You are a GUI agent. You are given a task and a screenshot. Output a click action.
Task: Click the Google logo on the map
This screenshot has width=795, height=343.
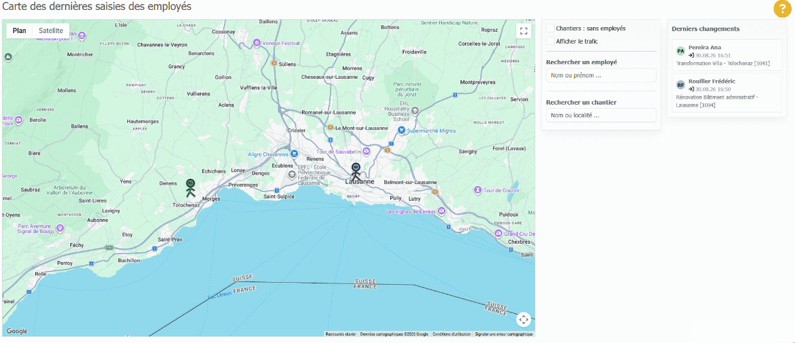[x=17, y=331]
